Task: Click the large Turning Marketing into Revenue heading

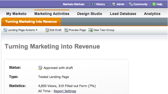Action: tap(52, 46)
